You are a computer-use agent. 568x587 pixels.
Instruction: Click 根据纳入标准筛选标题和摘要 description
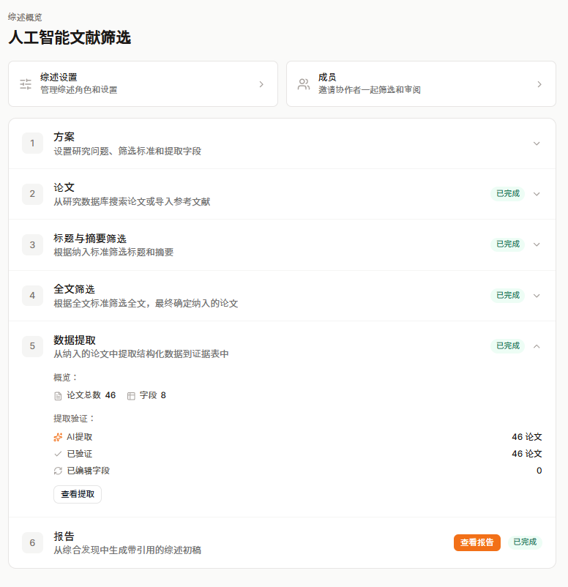(x=113, y=253)
